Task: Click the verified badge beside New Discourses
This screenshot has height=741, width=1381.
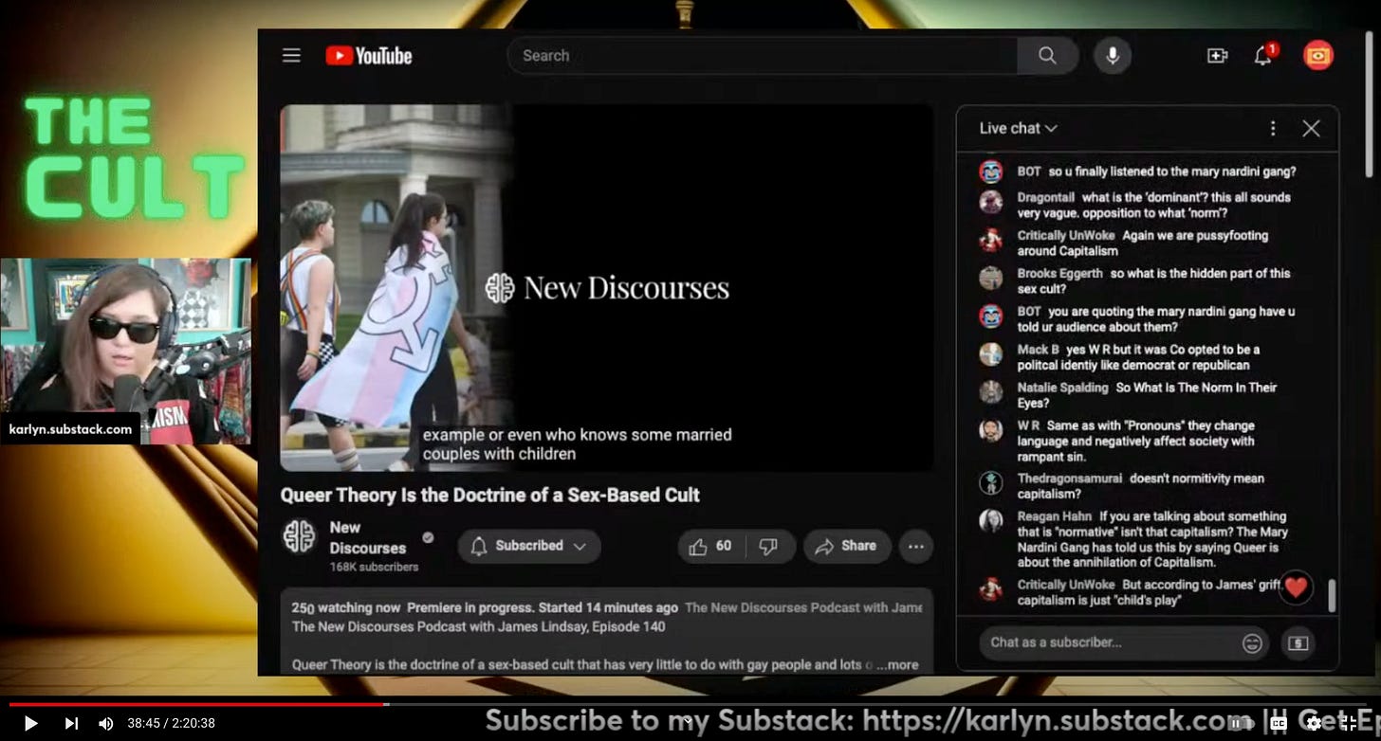Action: (428, 537)
